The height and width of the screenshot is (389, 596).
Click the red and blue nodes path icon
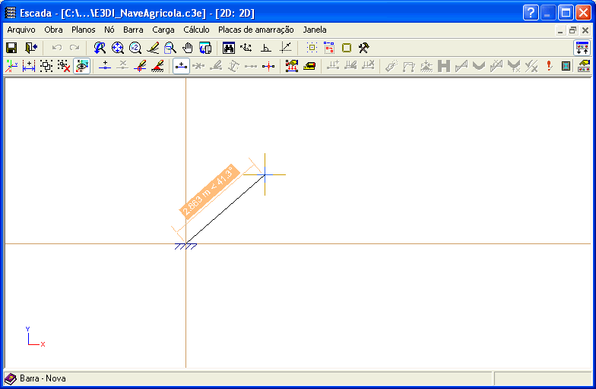coord(329,48)
